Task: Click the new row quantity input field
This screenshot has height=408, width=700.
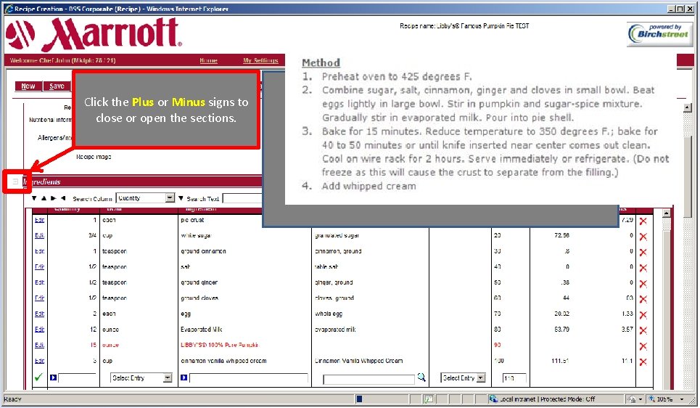Action: coord(77,378)
